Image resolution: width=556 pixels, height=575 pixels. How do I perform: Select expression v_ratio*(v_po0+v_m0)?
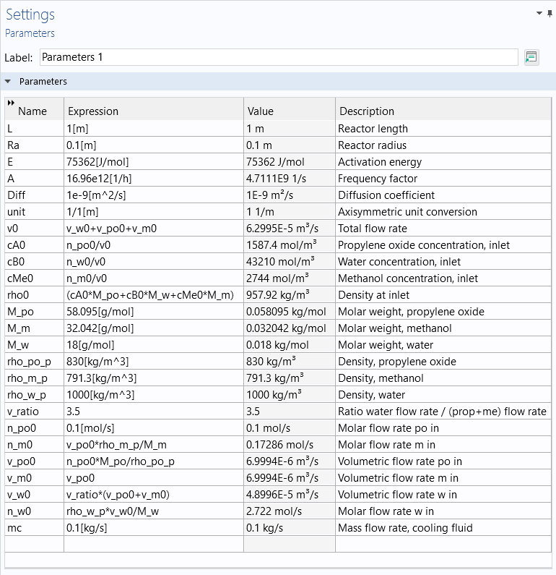click(154, 494)
